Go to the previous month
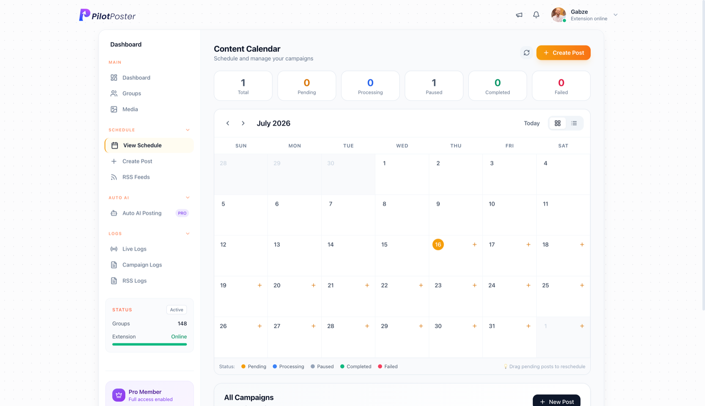Screen dimensions: 705x406 click(x=228, y=123)
